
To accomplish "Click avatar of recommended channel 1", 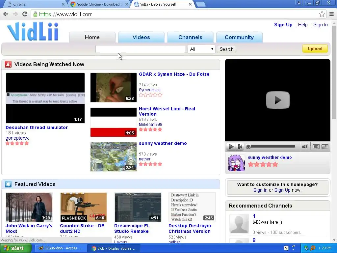I will (x=239, y=224).
